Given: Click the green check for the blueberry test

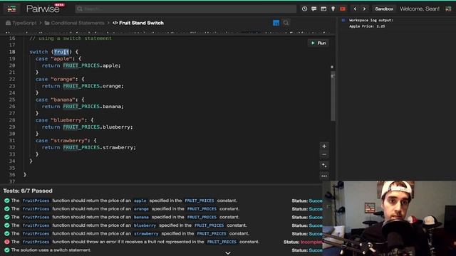Looking at the screenshot, I should coord(6,225).
